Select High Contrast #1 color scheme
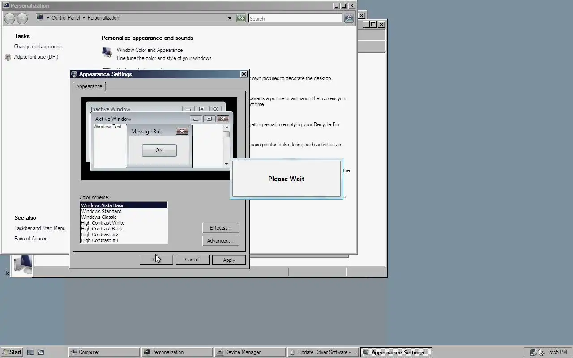The image size is (573, 358). (x=124, y=240)
